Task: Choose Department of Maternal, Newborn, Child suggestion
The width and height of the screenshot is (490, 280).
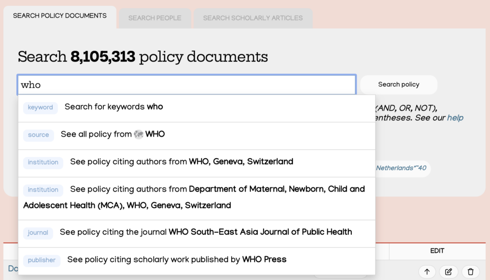Action: coord(197,198)
